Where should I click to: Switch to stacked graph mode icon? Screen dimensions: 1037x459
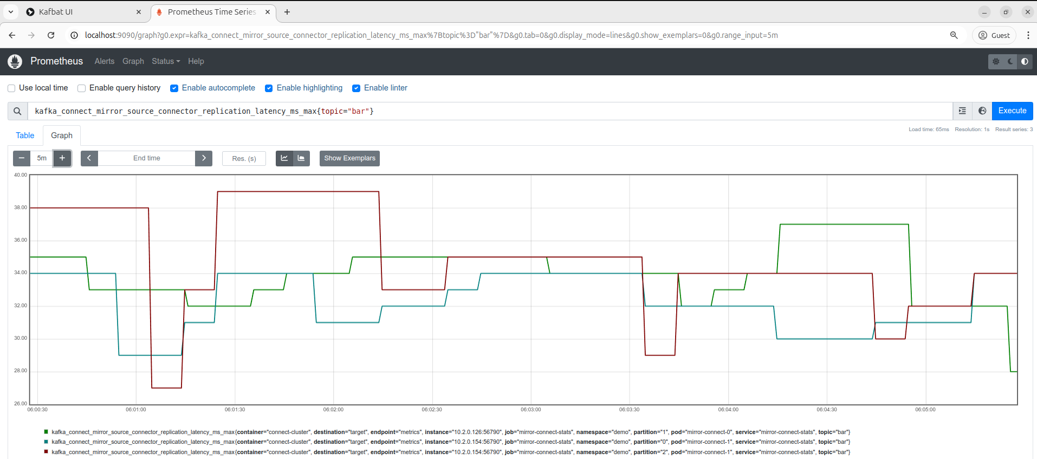[x=301, y=158]
